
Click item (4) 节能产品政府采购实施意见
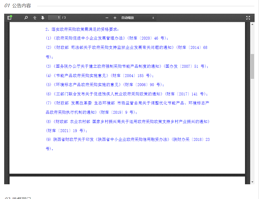pyautogui.click(x=100, y=75)
